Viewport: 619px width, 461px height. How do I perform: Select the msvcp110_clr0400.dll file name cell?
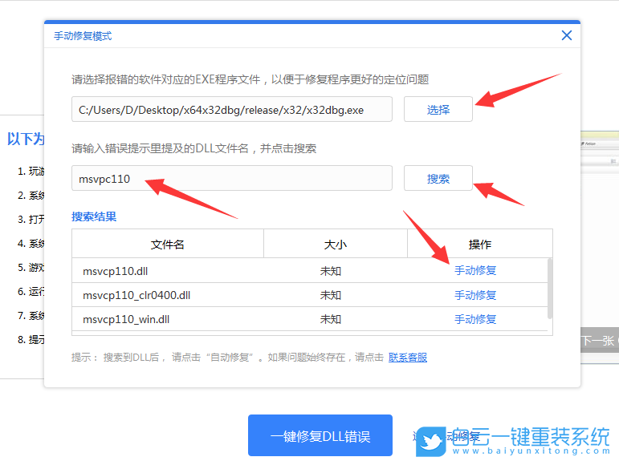[x=136, y=295]
